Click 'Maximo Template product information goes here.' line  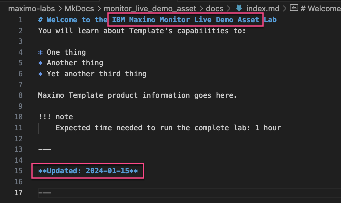pyautogui.click(x=138, y=95)
